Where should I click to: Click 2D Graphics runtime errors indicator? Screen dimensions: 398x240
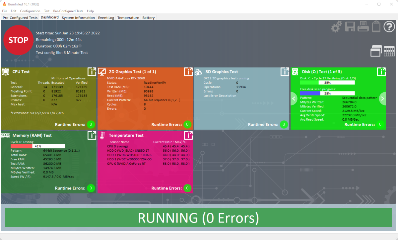187,125
